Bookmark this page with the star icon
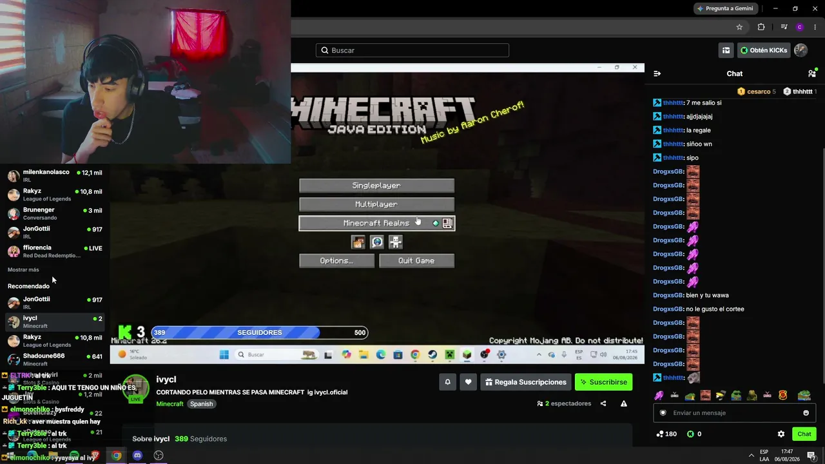This screenshot has height=464, width=825. click(x=739, y=27)
